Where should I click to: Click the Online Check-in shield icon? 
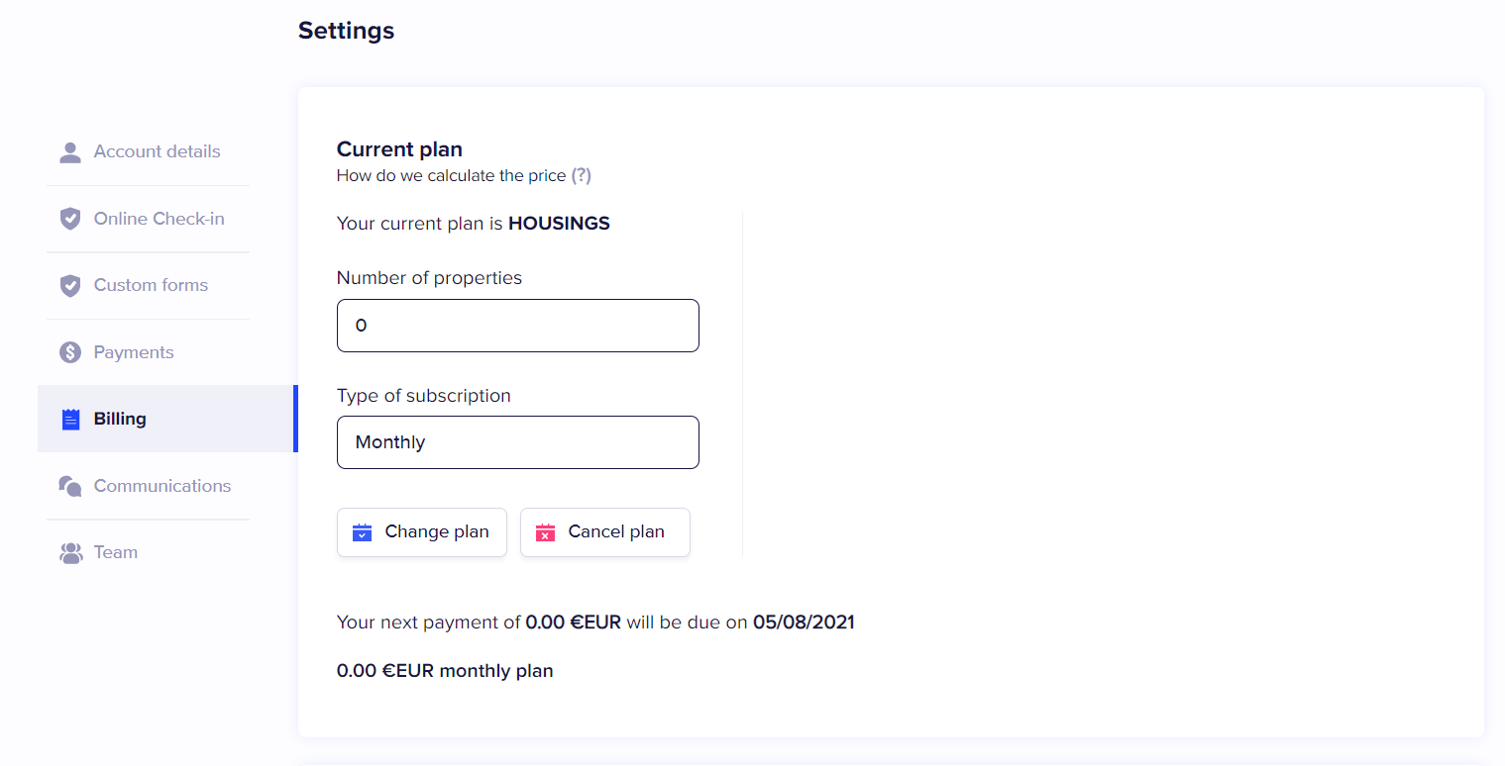click(x=70, y=219)
